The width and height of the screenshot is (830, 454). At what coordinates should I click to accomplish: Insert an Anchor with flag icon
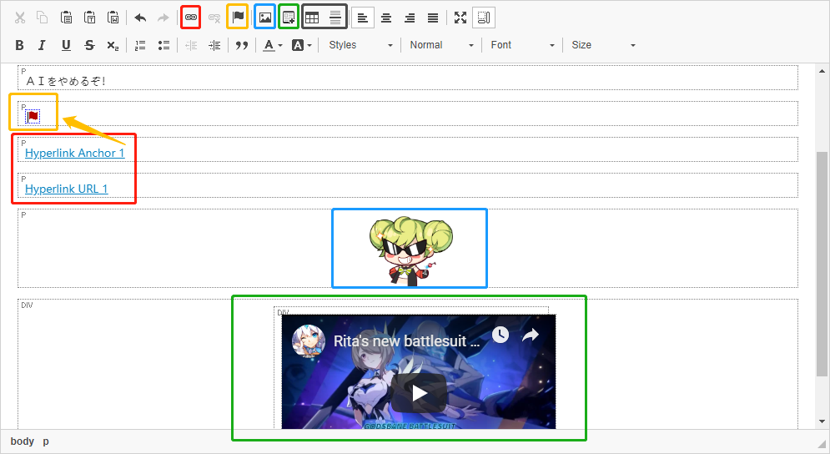pyautogui.click(x=238, y=17)
